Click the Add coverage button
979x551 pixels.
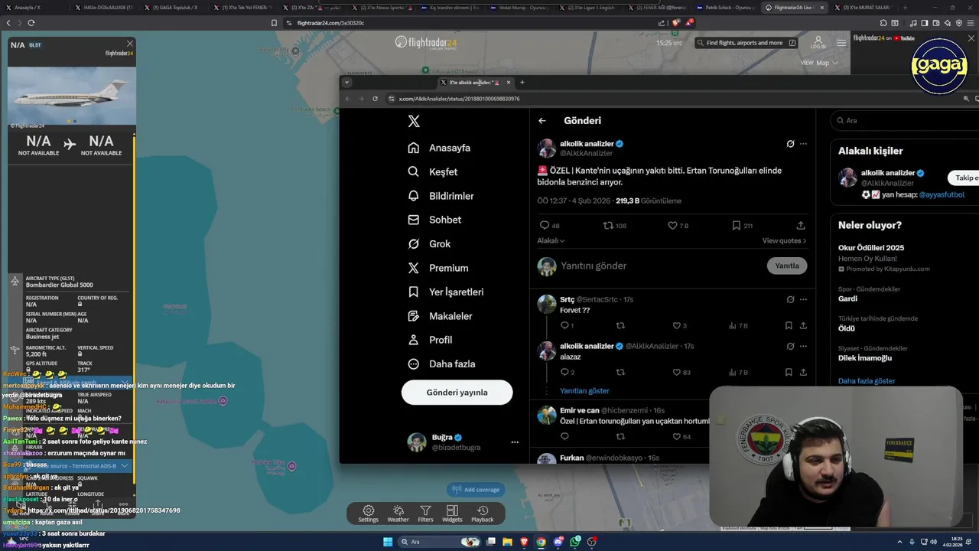tap(476, 490)
